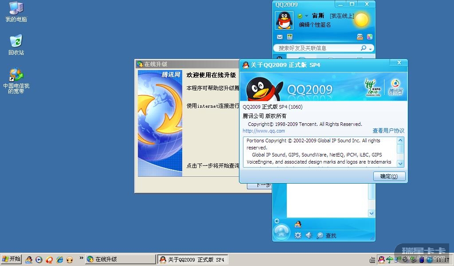Click the sun weather icon in QQ2009
454x266 pixels.
click(361, 20)
